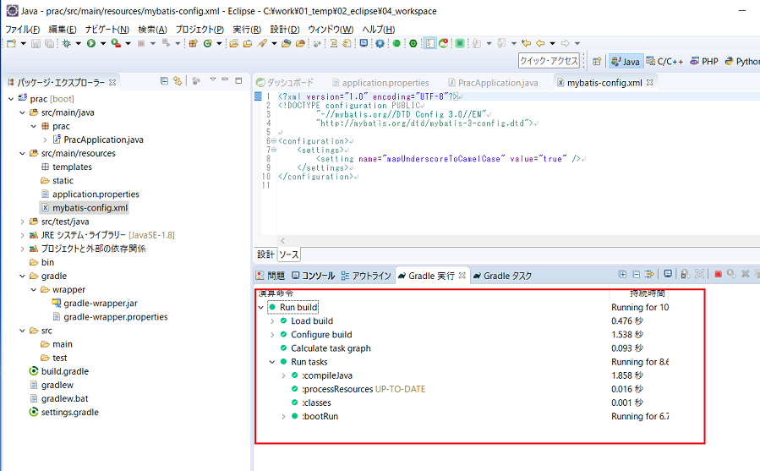
Task: Collapse the Run build node
Action: point(260,307)
